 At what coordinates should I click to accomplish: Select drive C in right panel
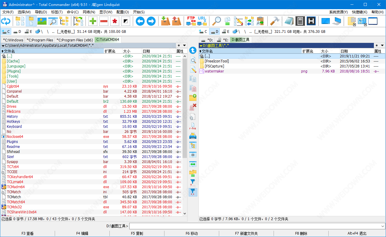click(x=203, y=32)
